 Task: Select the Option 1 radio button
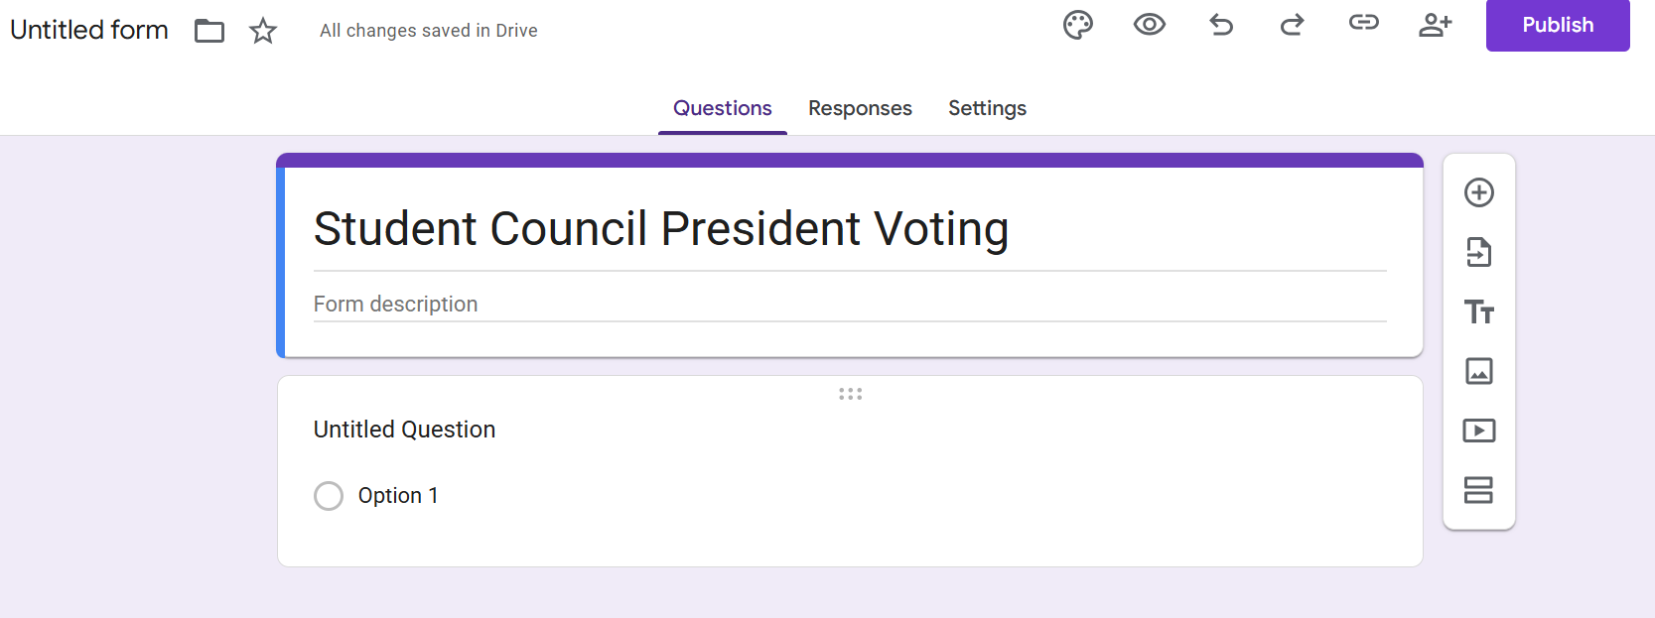[x=329, y=496]
